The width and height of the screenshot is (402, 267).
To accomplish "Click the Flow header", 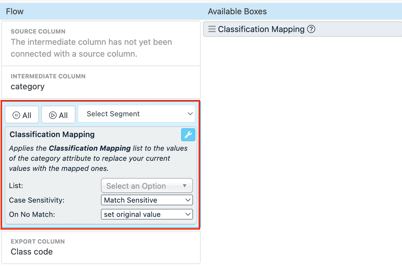I will coord(15,11).
